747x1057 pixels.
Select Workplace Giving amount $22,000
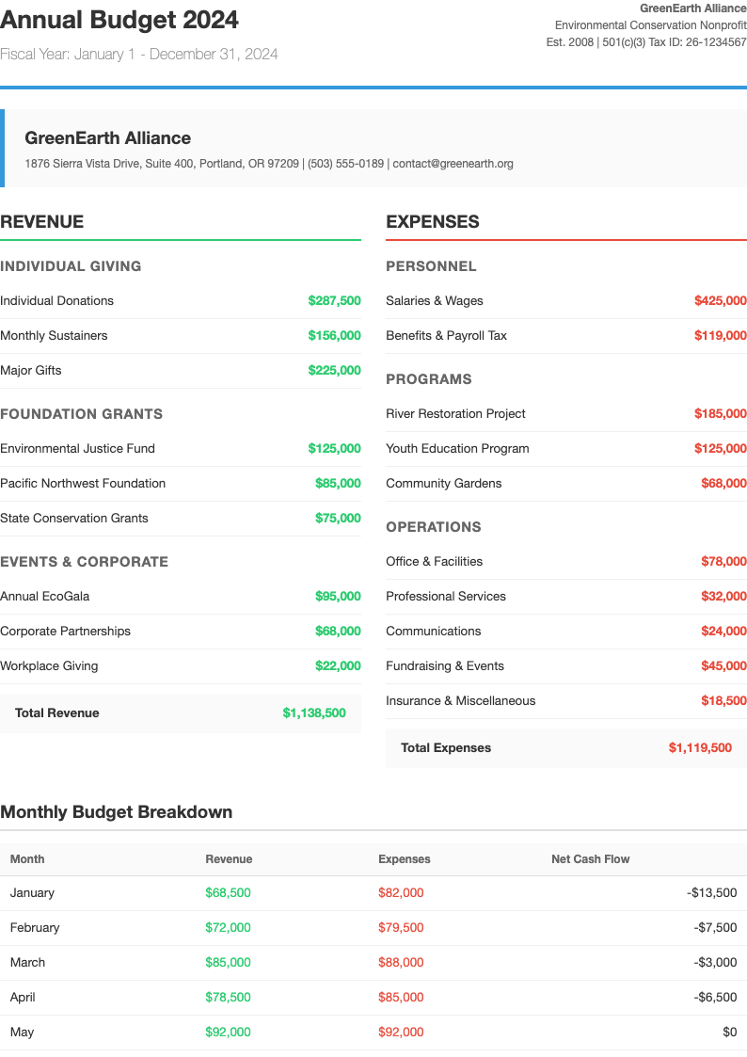(338, 666)
